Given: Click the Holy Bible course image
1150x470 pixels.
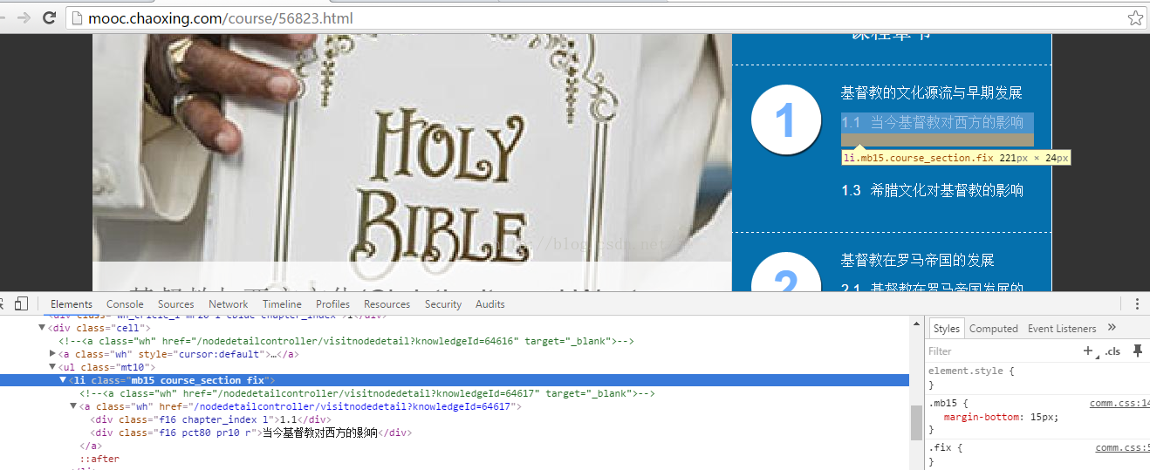Looking at the screenshot, I should 412,161.
